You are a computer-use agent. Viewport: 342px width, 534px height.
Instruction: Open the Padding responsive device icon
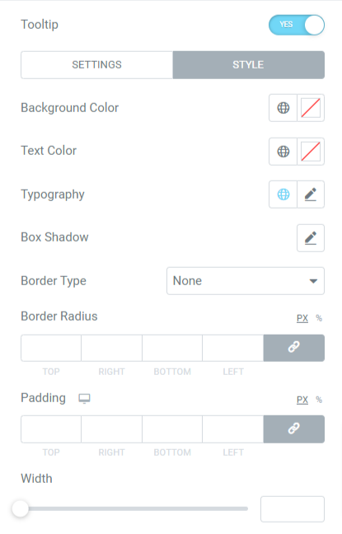(x=84, y=398)
